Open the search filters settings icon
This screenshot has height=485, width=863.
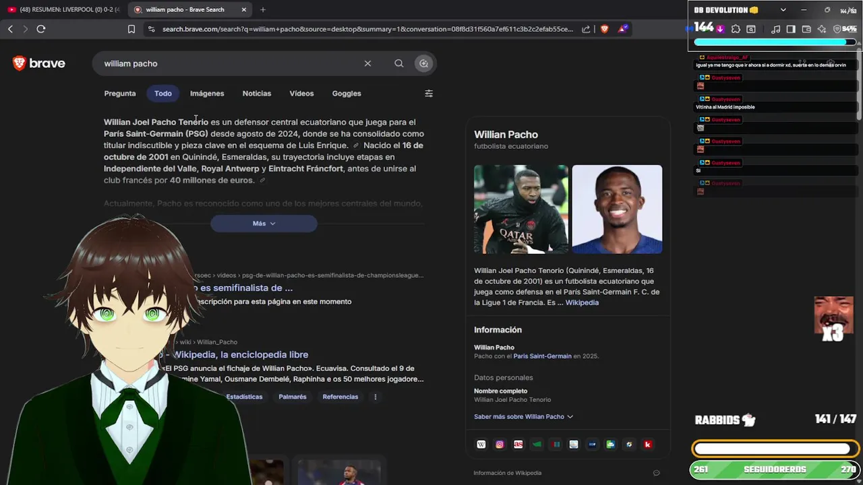click(x=429, y=94)
